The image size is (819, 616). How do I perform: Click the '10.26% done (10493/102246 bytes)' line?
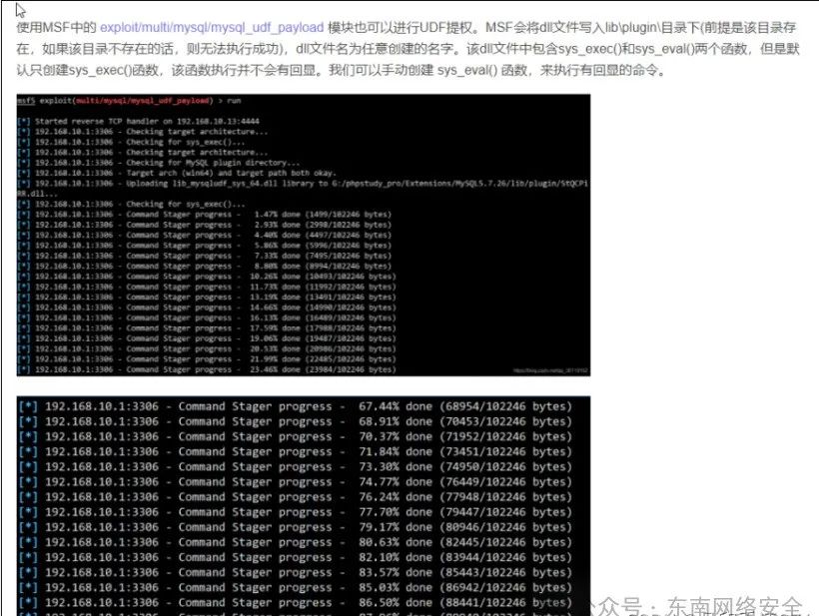207,277
